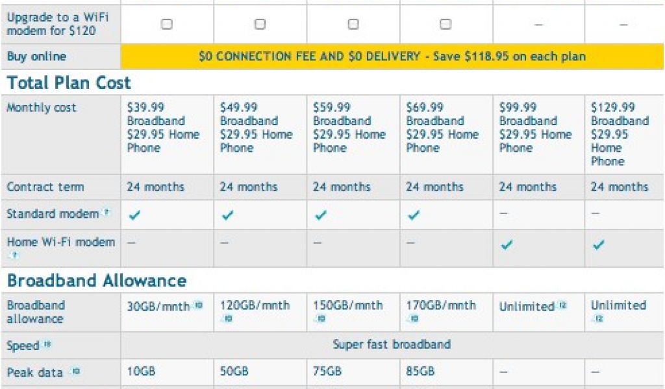Click footnote icon under 170GB/mnth allowance

pos(414,318)
